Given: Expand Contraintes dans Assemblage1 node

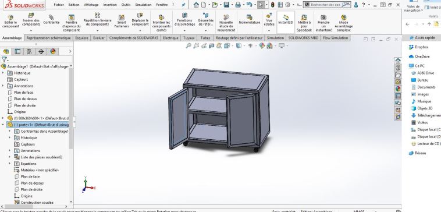Looking at the screenshot, I should coord(10,131).
